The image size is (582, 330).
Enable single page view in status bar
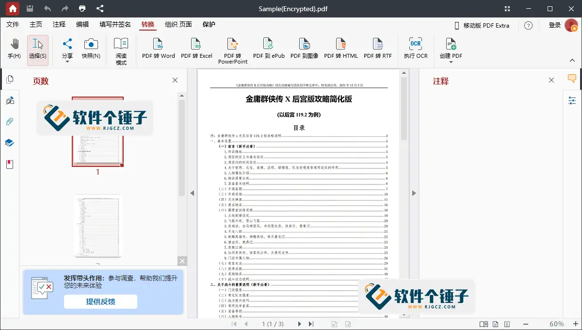(x=496, y=324)
